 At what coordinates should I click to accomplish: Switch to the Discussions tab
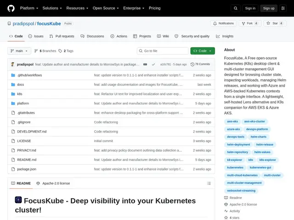[92, 36]
